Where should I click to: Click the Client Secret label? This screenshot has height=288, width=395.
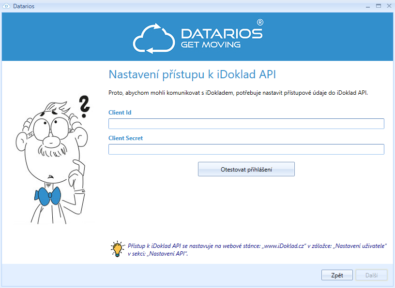pyautogui.click(x=125, y=138)
